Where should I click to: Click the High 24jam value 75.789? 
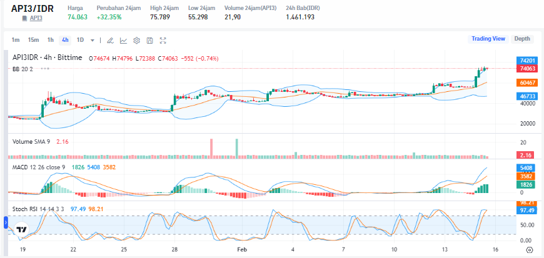pos(160,17)
